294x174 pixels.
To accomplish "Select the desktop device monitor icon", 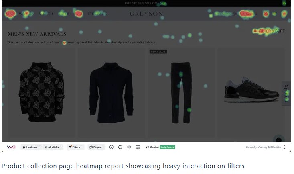I will point(138,147).
